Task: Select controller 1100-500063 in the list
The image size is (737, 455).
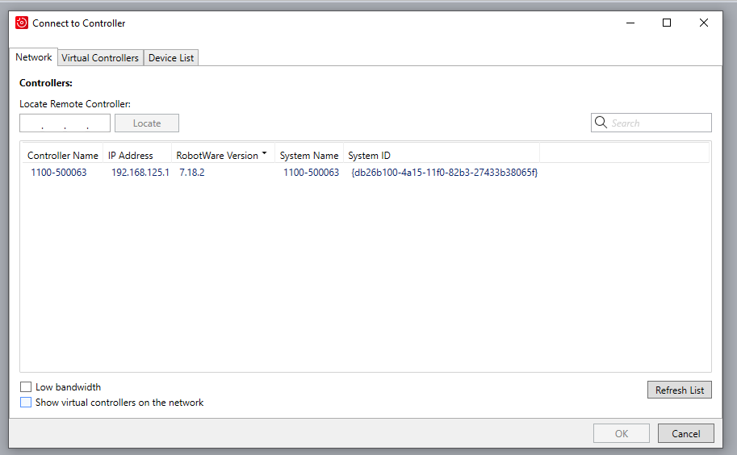Action: coord(58,173)
